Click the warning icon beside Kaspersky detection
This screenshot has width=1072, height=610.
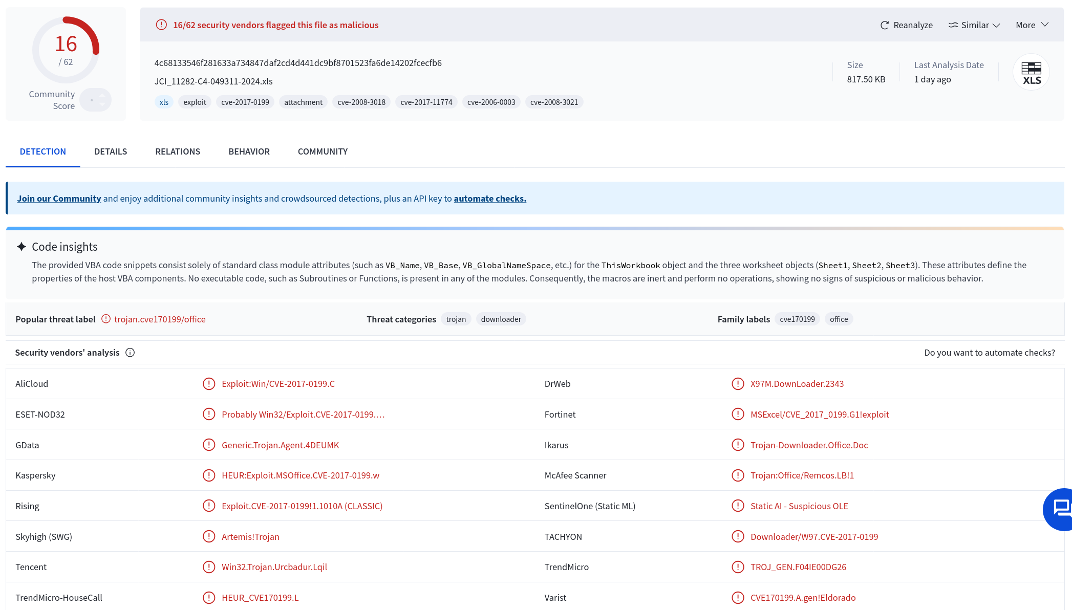point(209,475)
